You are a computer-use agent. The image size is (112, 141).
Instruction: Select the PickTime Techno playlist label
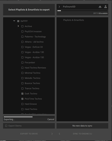[33, 99]
